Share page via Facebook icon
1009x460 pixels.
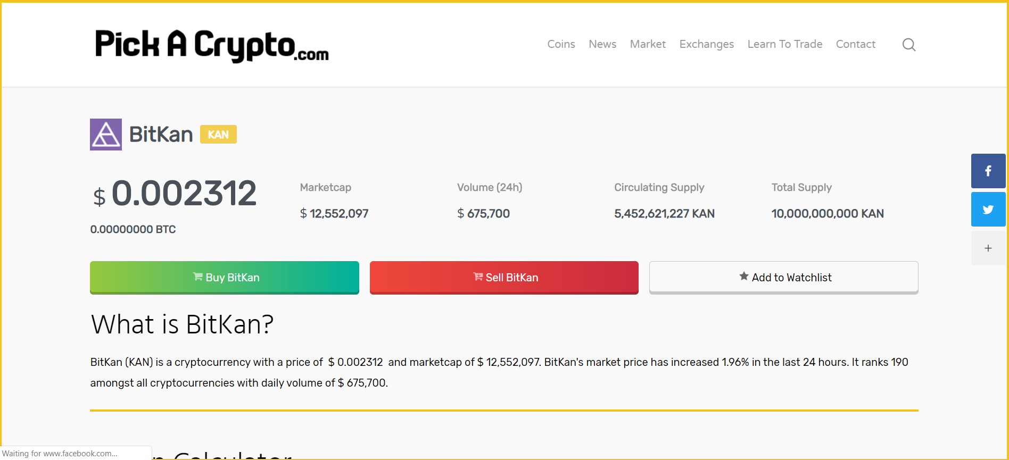coord(988,171)
